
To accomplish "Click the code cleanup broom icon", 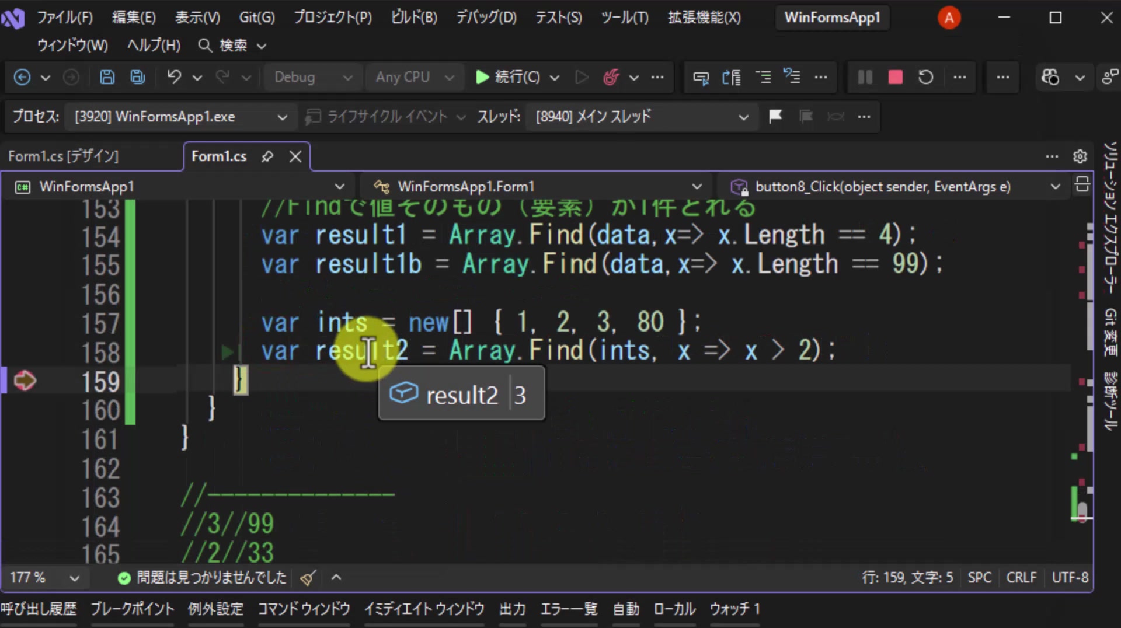I will [x=308, y=578].
